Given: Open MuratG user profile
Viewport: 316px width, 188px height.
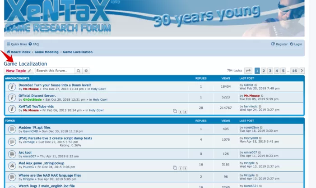Looking at the screenshot, I should [x=28, y=167].
